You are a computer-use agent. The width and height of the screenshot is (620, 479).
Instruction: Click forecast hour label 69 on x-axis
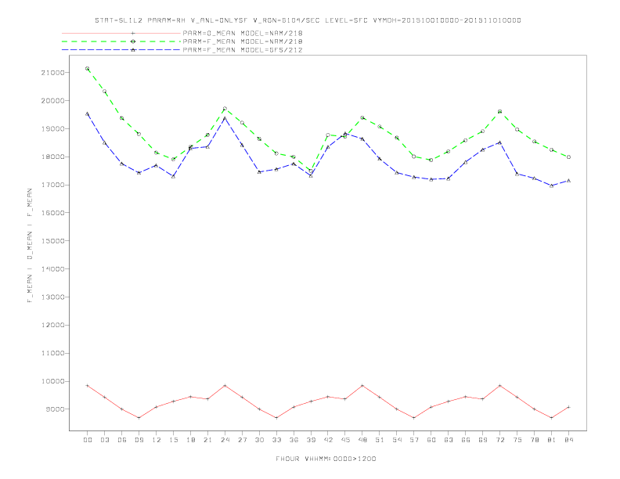point(483,440)
